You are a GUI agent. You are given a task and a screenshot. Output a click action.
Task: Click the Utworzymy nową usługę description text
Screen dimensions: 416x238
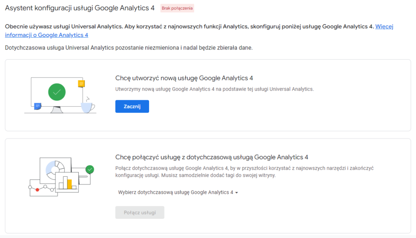pyautogui.click(x=214, y=89)
